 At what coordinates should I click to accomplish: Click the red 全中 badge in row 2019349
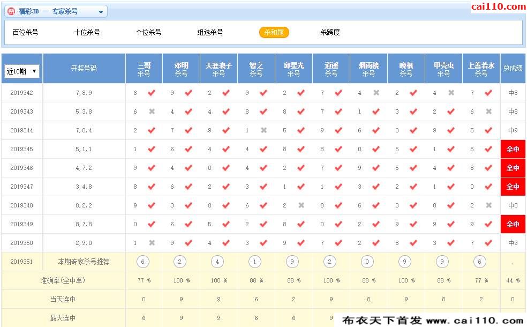click(x=513, y=224)
